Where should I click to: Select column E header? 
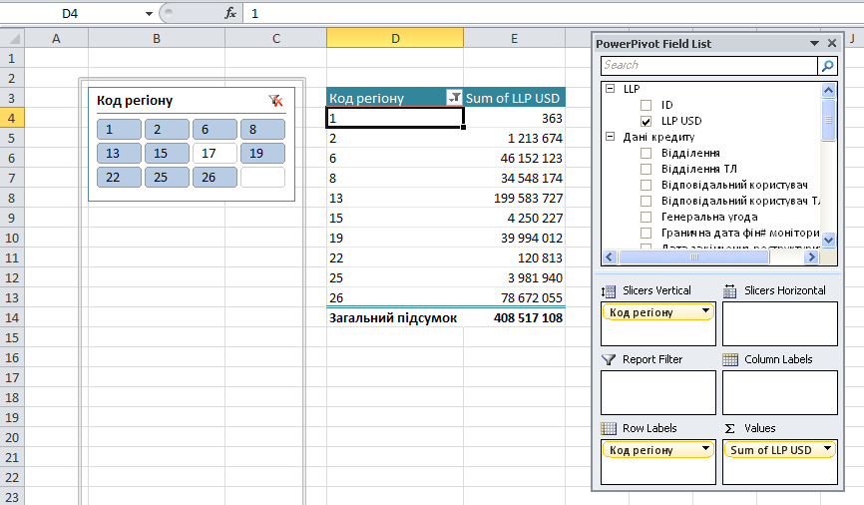514,38
